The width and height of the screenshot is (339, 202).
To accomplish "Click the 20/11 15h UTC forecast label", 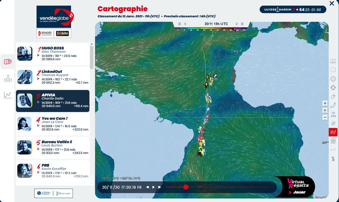I will point(216,24).
